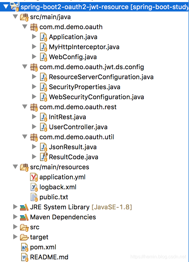The image size is (189, 262).
Task: Click the XML file icon beside logback.xml
Action: click(34, 187)
